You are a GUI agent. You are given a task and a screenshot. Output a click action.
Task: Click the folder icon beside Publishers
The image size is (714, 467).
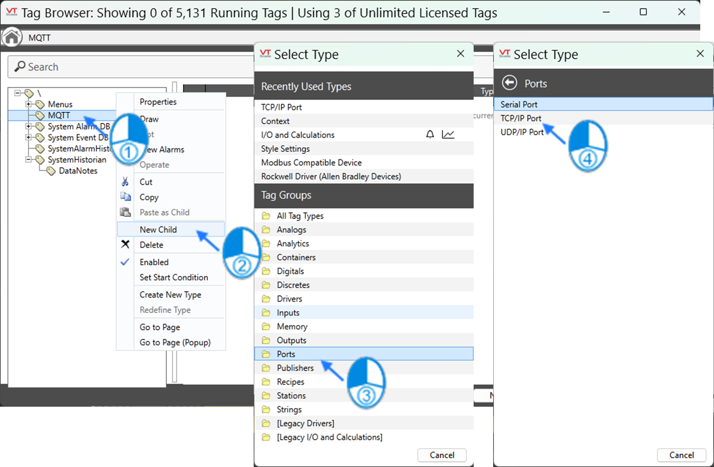tap(266, 368)
